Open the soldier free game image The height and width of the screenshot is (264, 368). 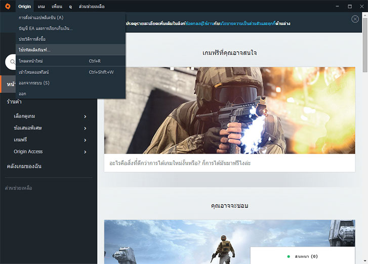229,110
